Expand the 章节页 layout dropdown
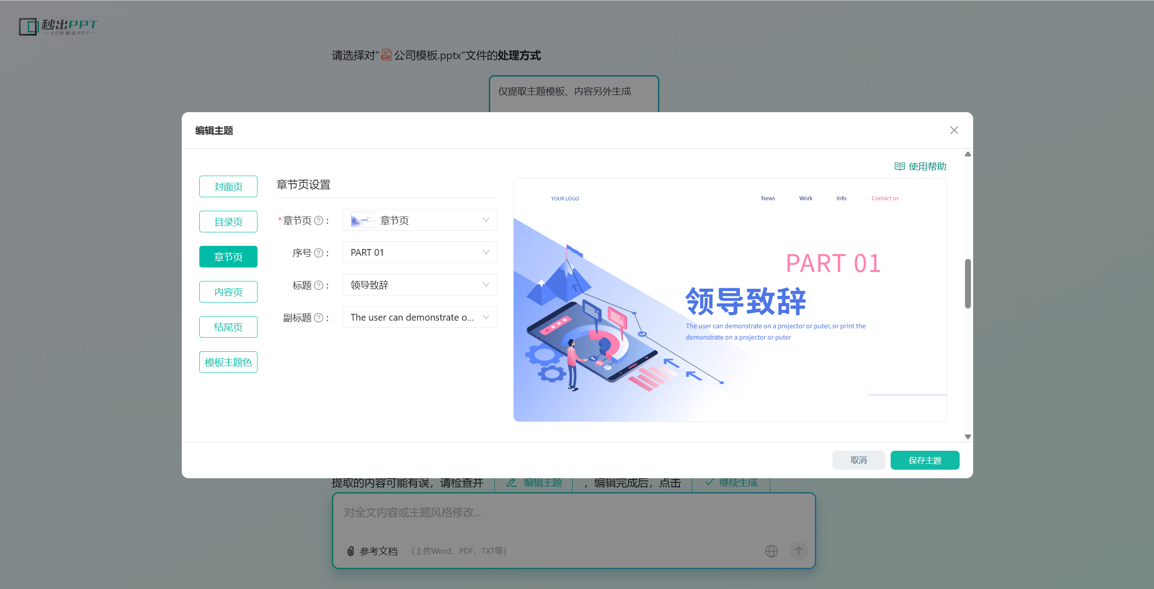This screenshot has height=589, width=1154. click(x=419, y=220)
